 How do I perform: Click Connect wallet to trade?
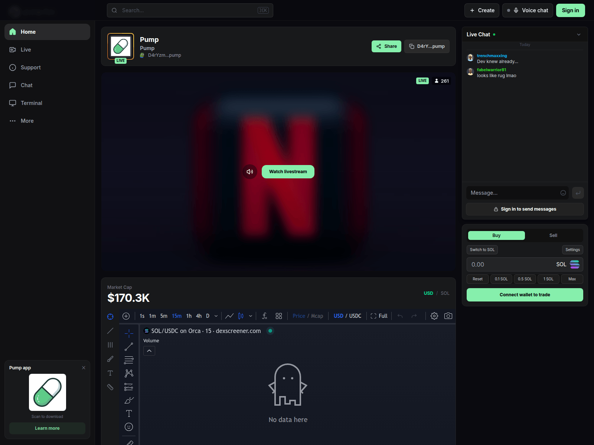click(x=525, y=295)
